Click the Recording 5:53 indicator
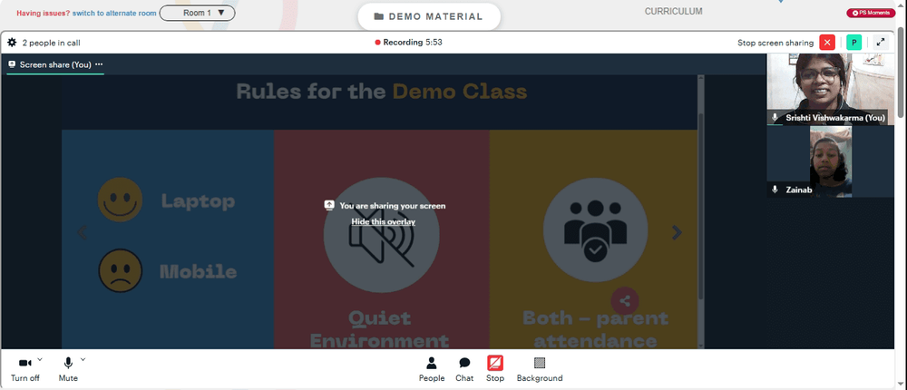907x390 pixels. tap(409, 43)
